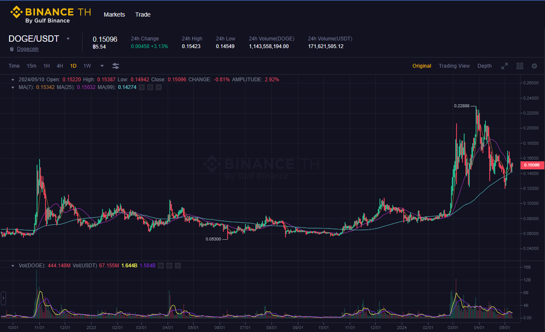Open Volume indicator gear settings
545x332 pixels.
pyautogui.click(x=169, y=266)
